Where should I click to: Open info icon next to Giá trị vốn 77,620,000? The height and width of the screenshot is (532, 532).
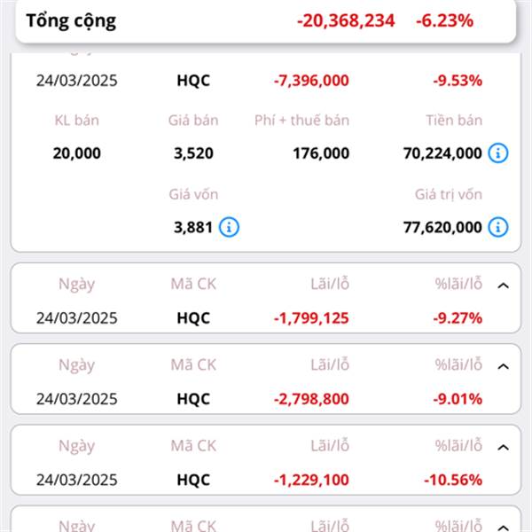pos(498,227)
